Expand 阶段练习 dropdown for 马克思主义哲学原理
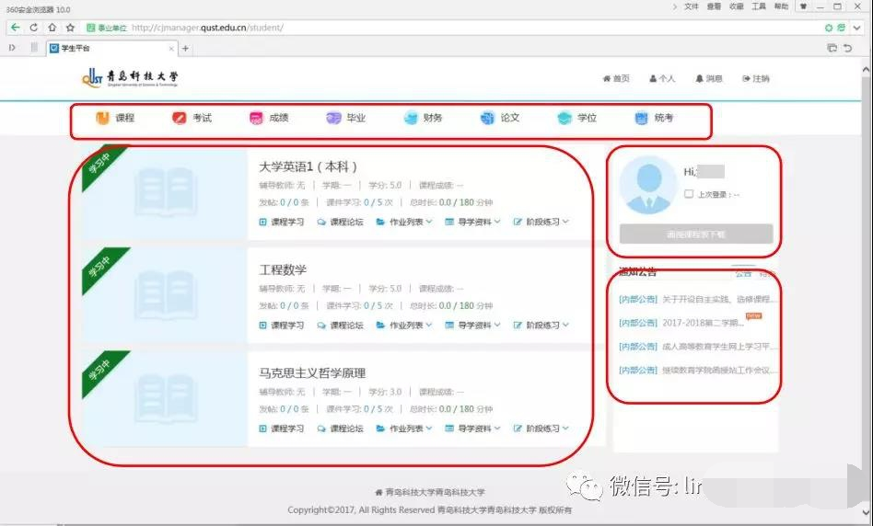 tap(541, 429)
